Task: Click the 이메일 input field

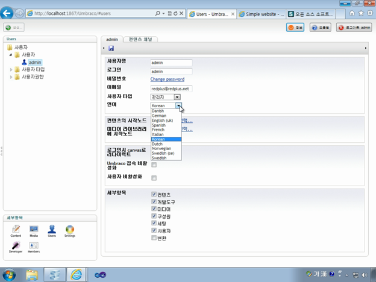Action: pos(171,89)
